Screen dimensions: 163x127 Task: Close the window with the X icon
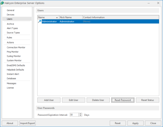pos(158,3)
